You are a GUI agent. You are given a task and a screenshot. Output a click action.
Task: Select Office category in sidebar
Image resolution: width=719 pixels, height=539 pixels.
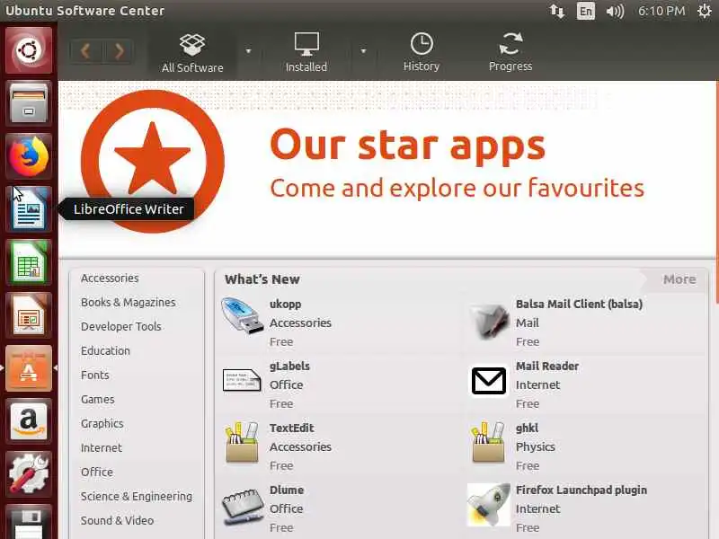click(x=96, y=473)
